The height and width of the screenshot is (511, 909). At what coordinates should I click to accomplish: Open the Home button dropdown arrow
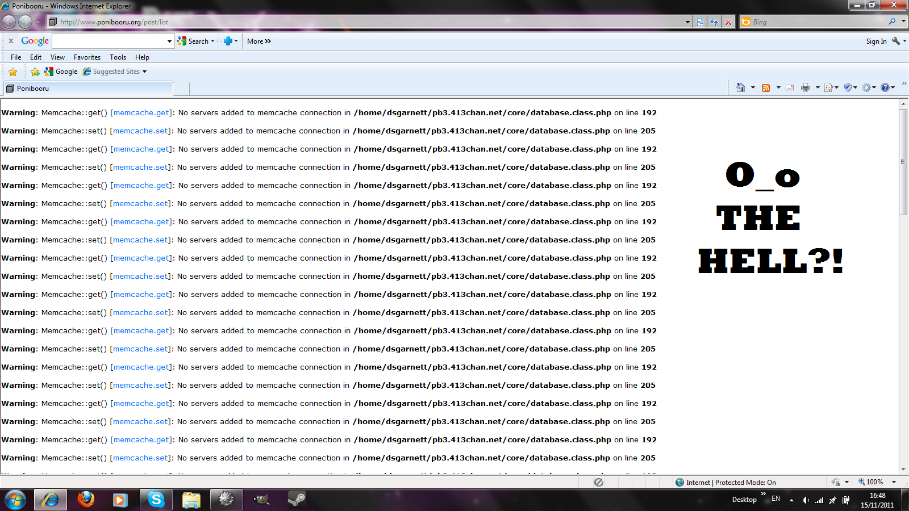[x=753, y=87]
